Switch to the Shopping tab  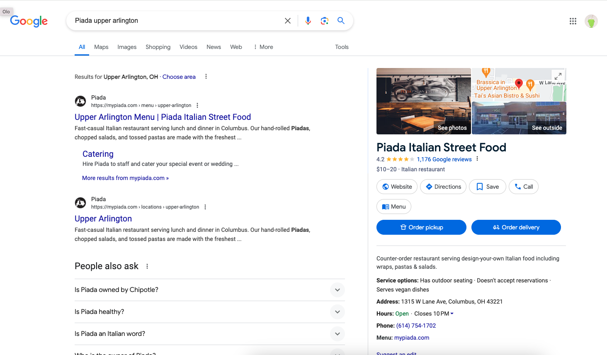coord(158,47)
